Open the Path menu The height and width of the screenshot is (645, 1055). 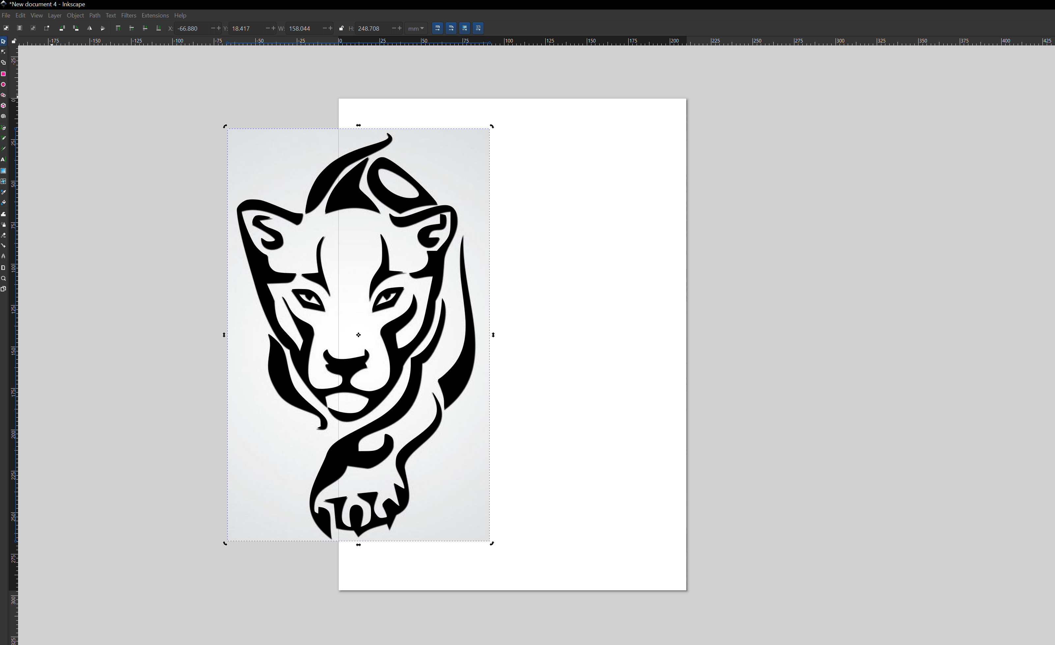tap(95, 15)
